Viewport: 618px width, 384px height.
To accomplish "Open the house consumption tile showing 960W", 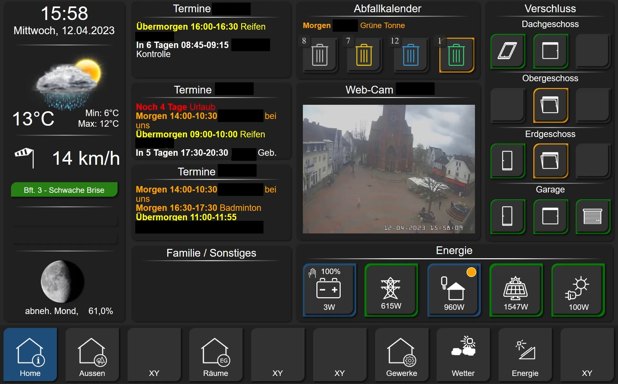I will point(454,290).
